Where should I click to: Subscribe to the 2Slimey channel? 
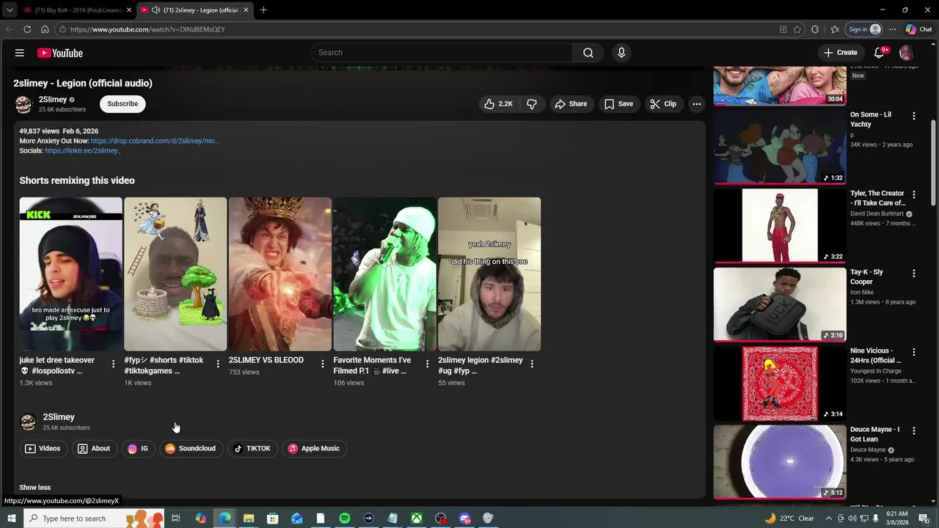pyautogui.click(x=123, y=104)
